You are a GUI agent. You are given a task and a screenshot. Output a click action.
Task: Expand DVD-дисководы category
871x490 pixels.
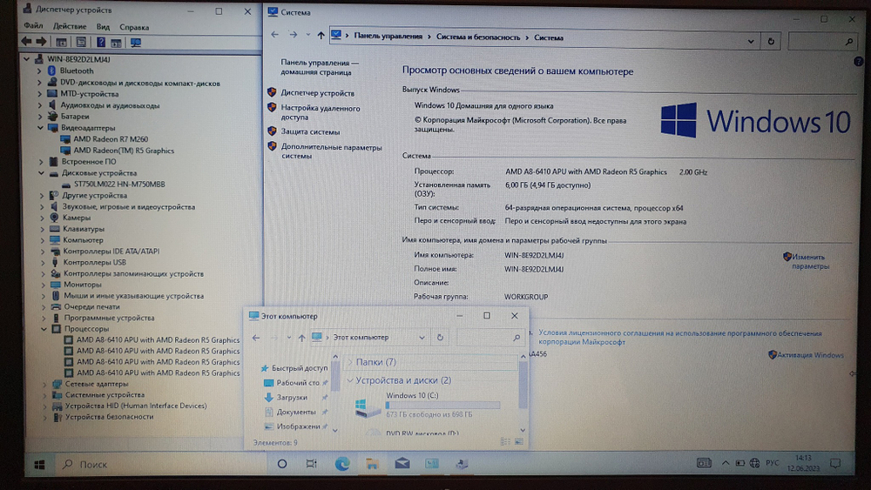(x=39, y=83)
